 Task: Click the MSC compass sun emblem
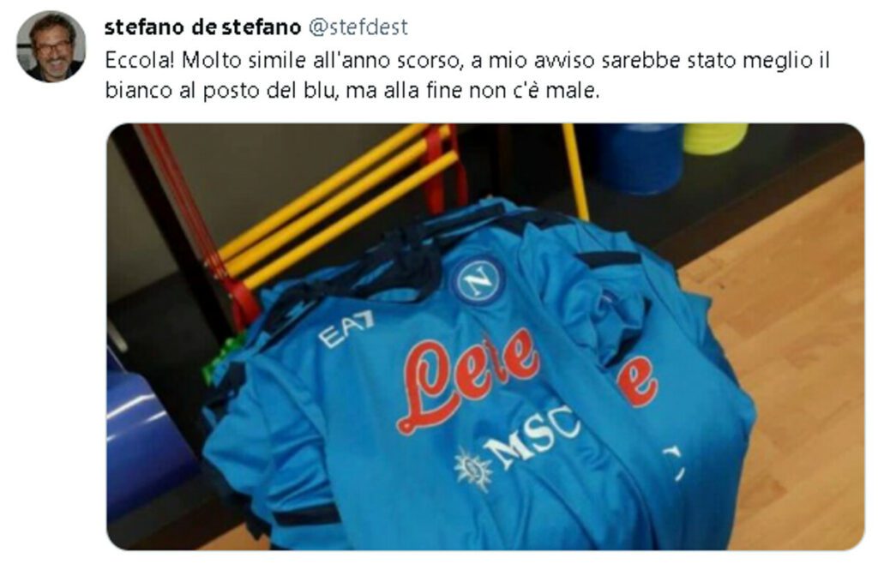(x=472, y=469)
